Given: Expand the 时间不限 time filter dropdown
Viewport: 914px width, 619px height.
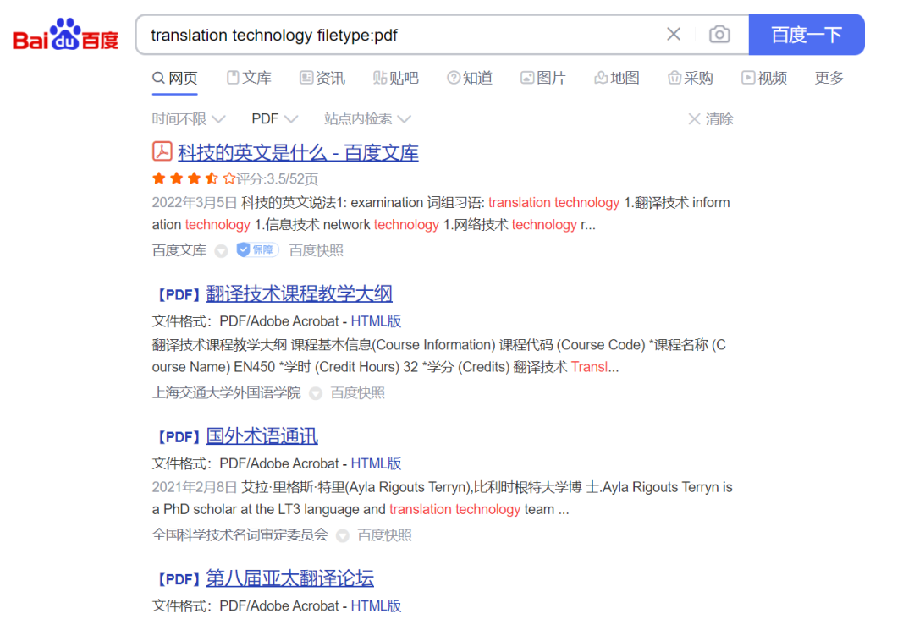Looking at the screenshot, I should point(188,118).
